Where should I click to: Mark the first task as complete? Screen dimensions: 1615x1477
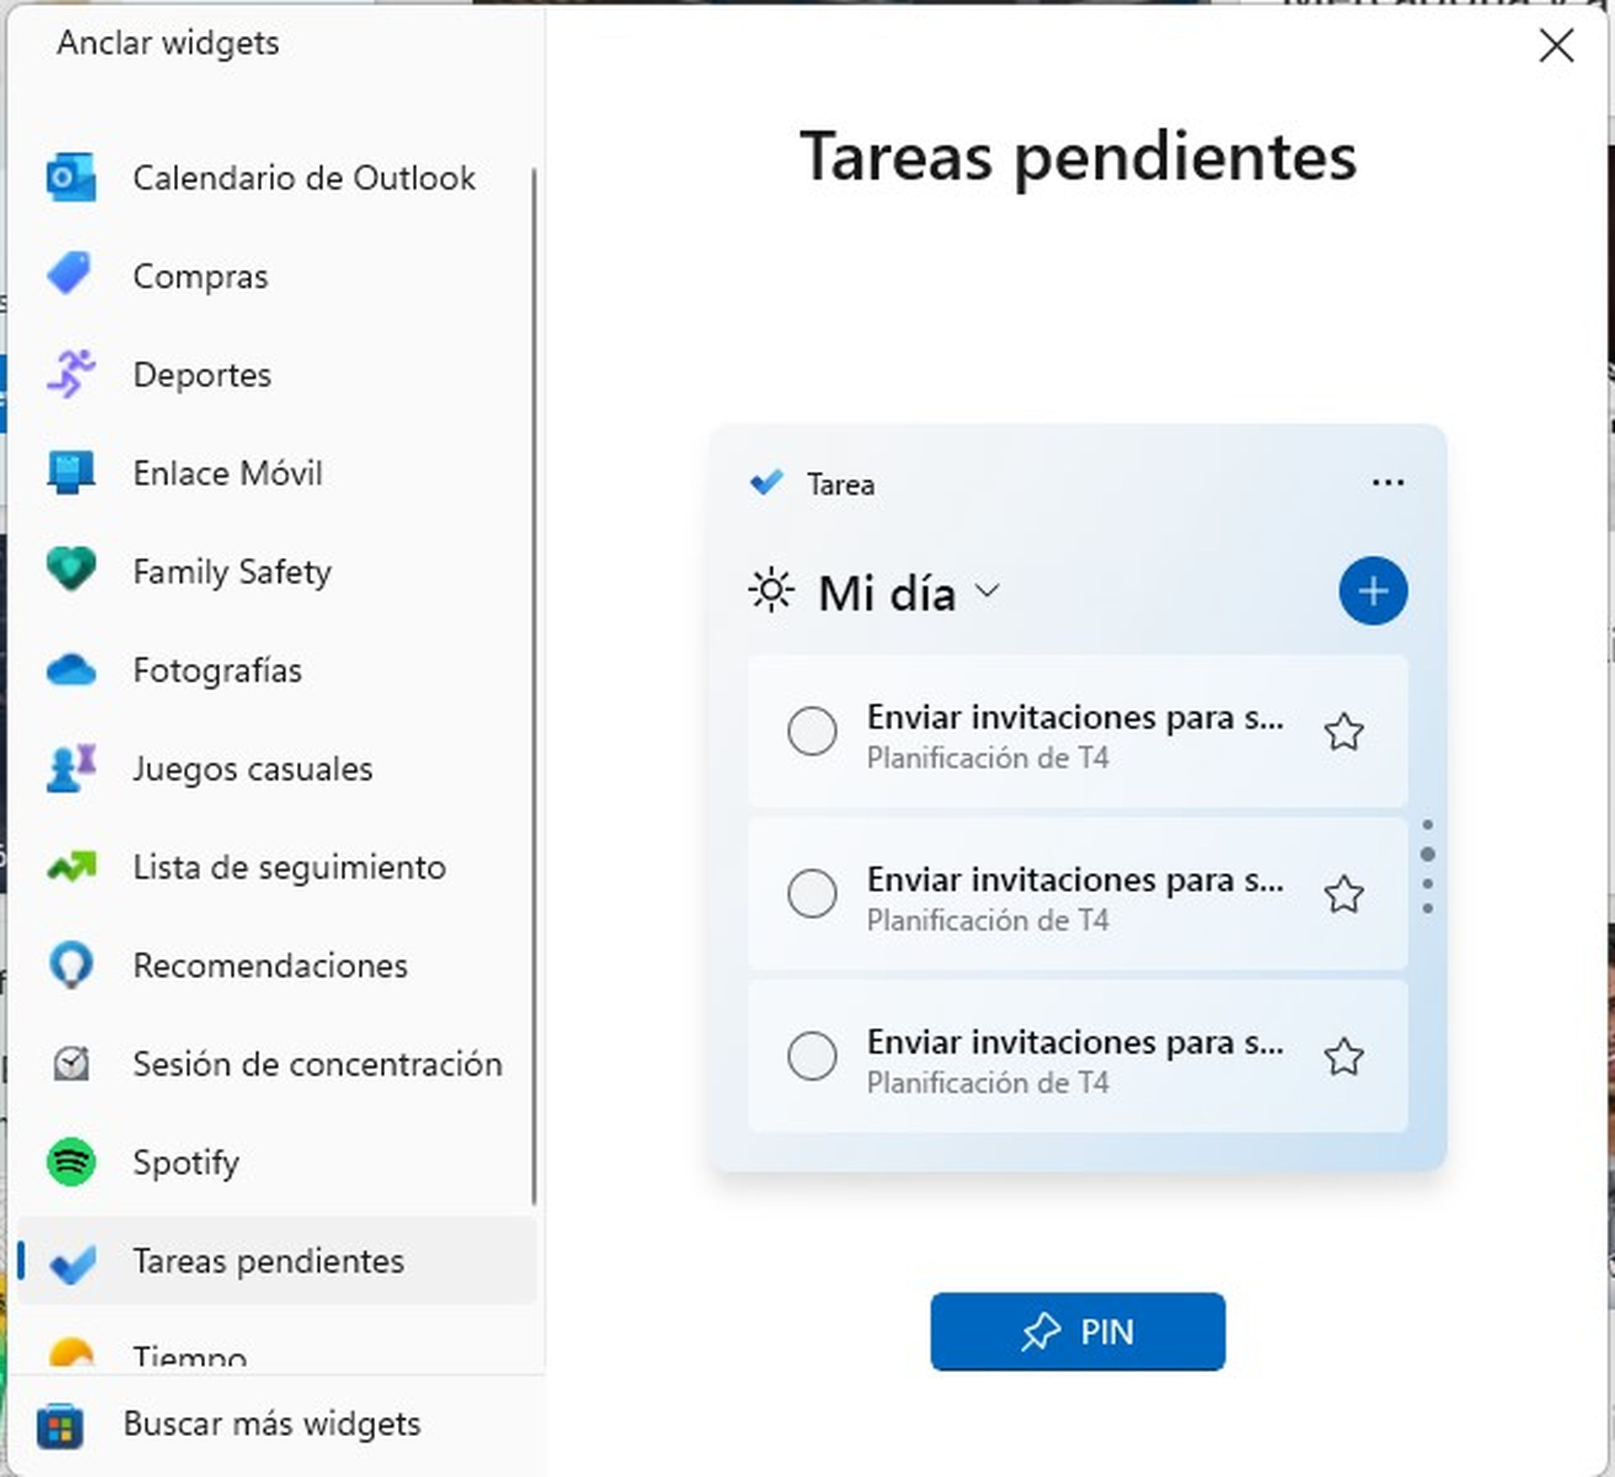tap(812, 731)
